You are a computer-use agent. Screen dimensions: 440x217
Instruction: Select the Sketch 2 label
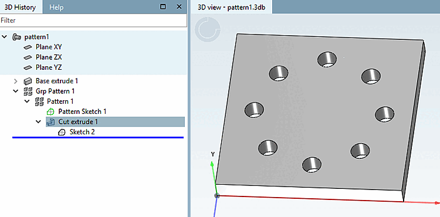point(82,132)
